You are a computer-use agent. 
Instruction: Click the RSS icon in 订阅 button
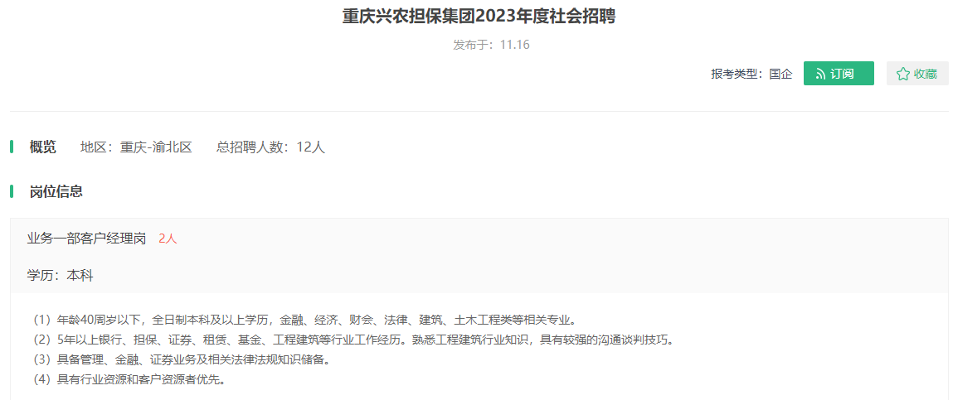click(x=820, y=74)
